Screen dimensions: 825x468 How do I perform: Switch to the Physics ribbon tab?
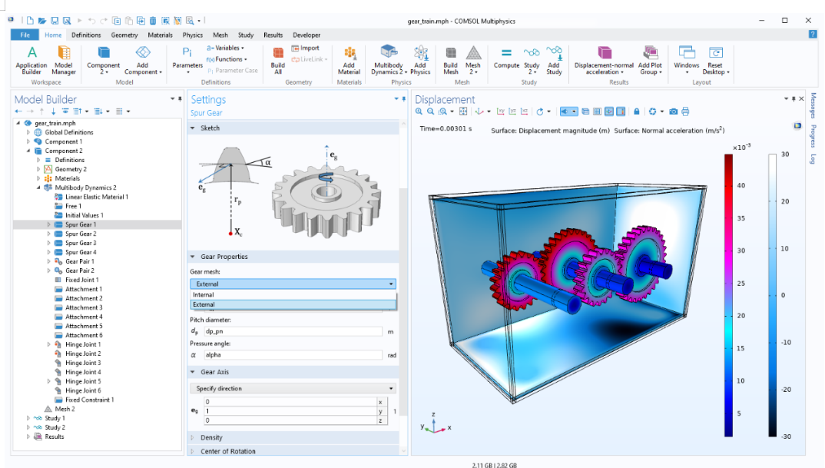click(x=193, y=35)
